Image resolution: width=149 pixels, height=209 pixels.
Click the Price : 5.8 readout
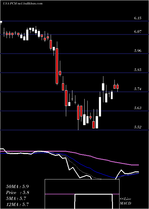pos(18,193)
